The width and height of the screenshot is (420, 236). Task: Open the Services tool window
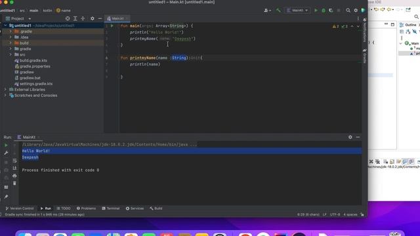tap(135, 208)
